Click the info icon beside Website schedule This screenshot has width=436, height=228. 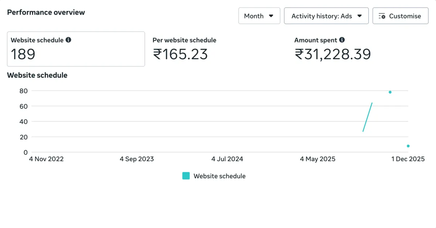(68, 40)
